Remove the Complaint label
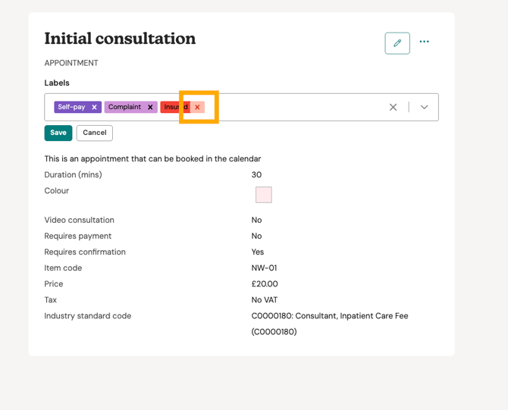 tap(150, 108)
